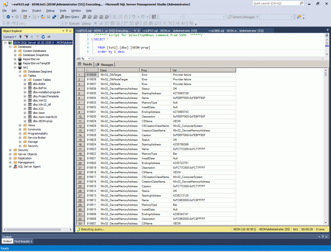Close the vsF015.sql query tab
Image resolution: width=331 pixels, height=252 pixels.
(x=139, y=31)
